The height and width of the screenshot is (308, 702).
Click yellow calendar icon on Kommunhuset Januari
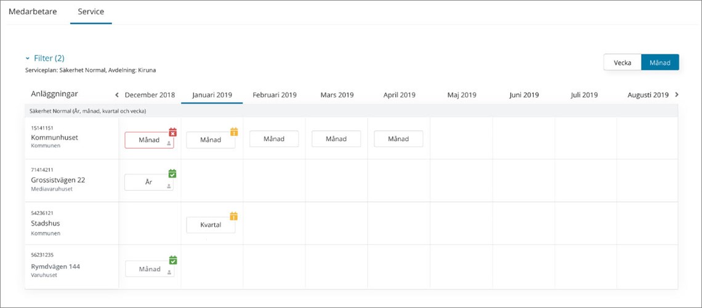pos(233,132)
